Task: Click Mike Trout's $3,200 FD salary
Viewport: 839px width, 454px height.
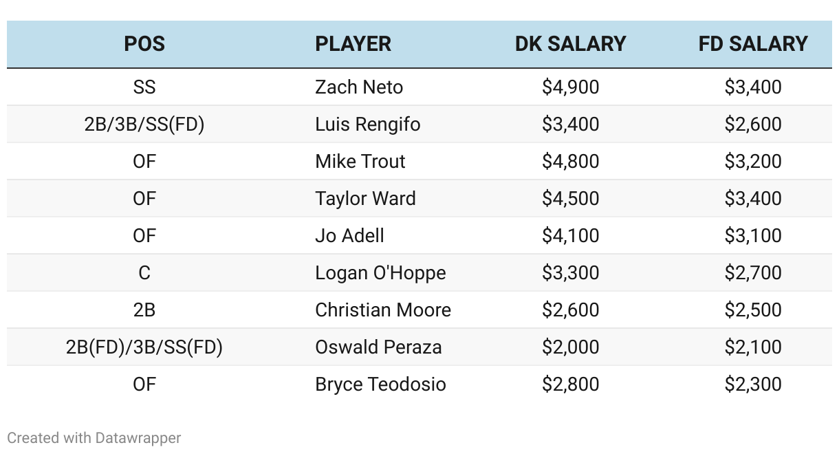Action: (x=753, y=162)
